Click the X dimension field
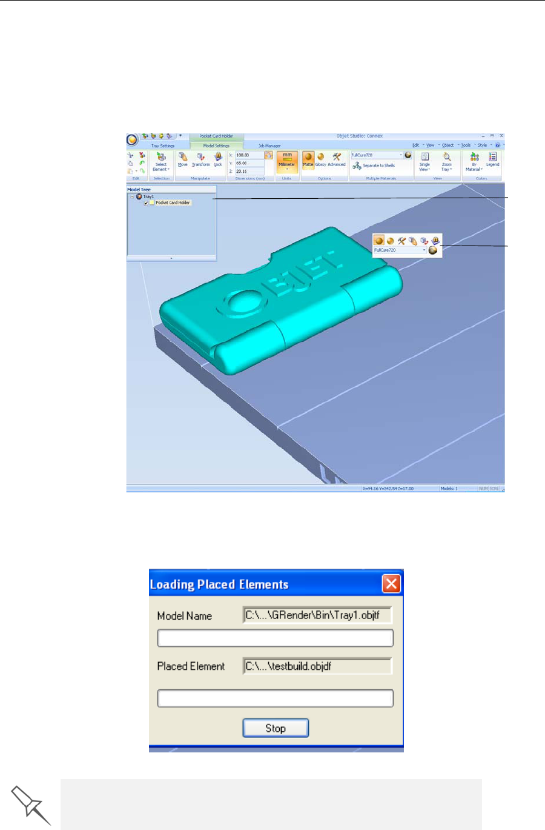This screenshot has height=830, width=545. click(249, 155)
